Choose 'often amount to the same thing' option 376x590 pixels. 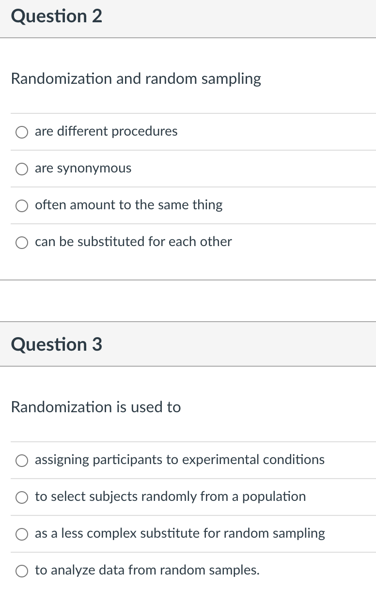coord(21,205)
